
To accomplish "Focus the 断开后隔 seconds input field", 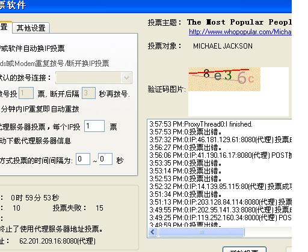I will [88, 93].
